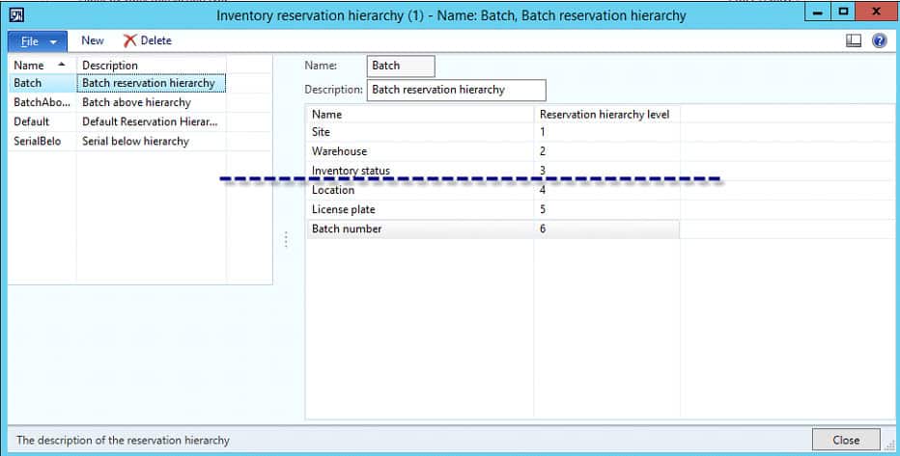Click the view layout icon near help

pos(854,40)
